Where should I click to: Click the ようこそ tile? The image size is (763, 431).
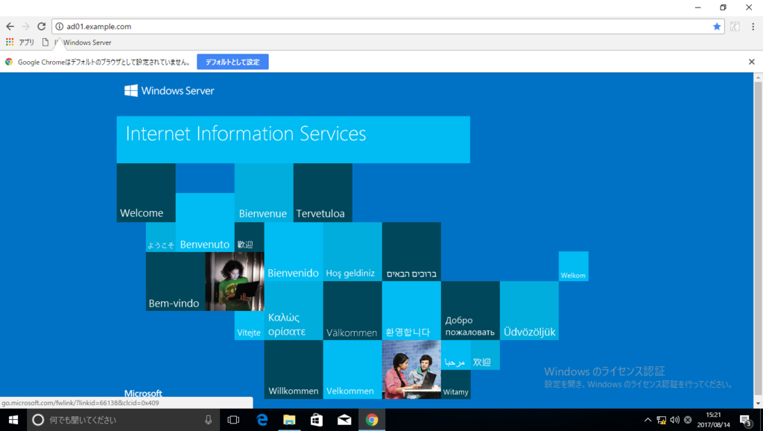coord(161,237)
